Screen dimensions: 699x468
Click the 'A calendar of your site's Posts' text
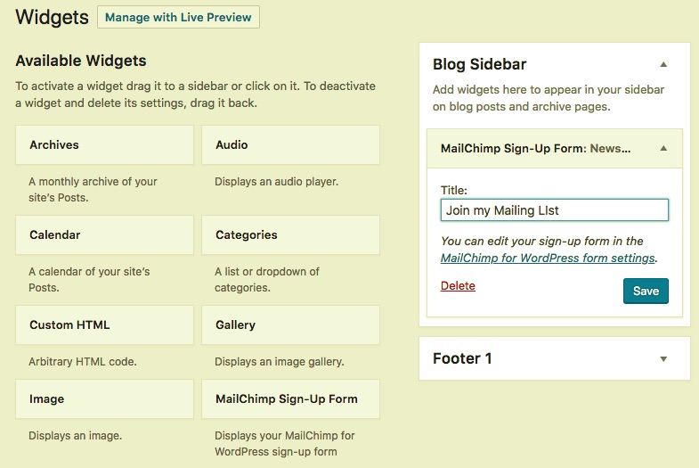coord(89,279)
